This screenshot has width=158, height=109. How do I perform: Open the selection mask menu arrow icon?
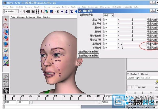pyautogui.click(x=58, y=11)
